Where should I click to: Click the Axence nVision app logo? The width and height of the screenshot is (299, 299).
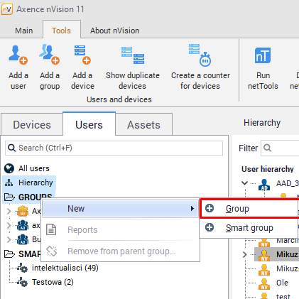pos(7,9)
